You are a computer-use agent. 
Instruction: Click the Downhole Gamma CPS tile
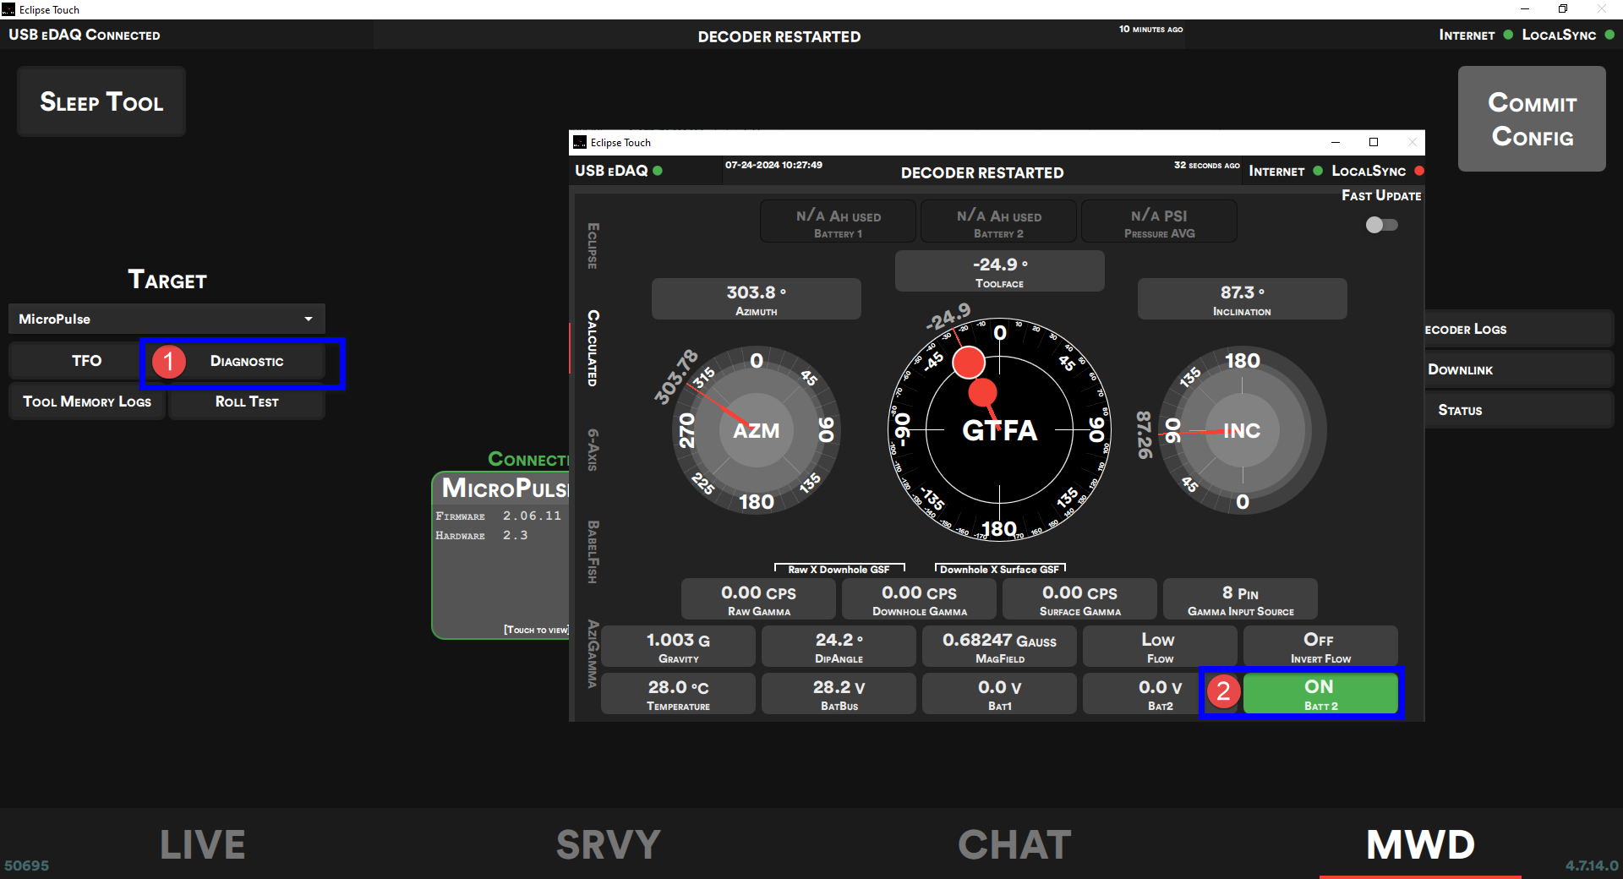[x=920, y=599]
